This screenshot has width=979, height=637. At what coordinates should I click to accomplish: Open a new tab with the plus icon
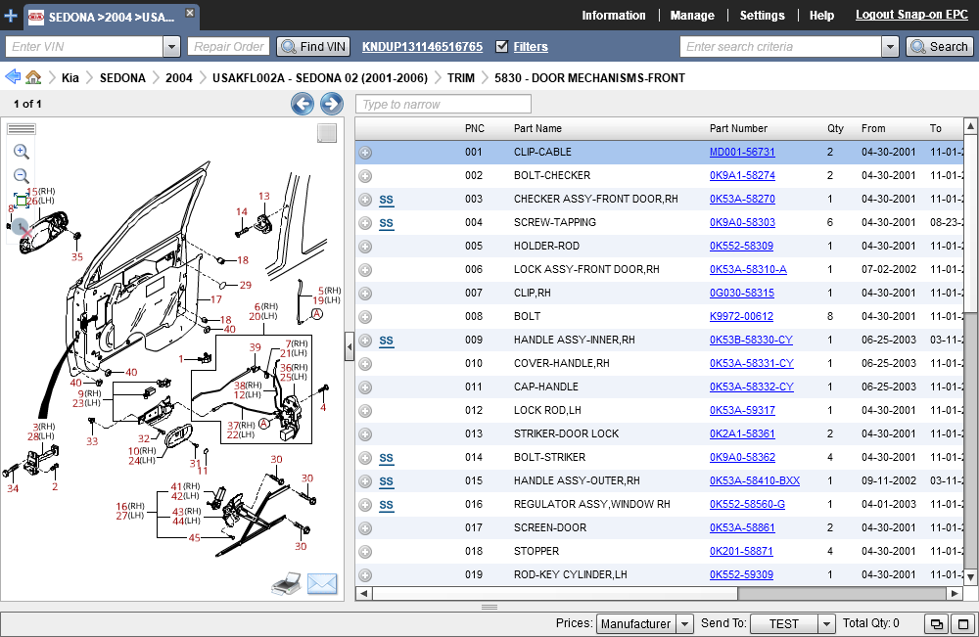coord(11,15)
